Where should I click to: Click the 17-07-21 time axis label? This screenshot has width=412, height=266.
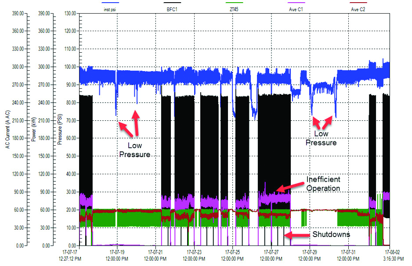pos(155,255)
